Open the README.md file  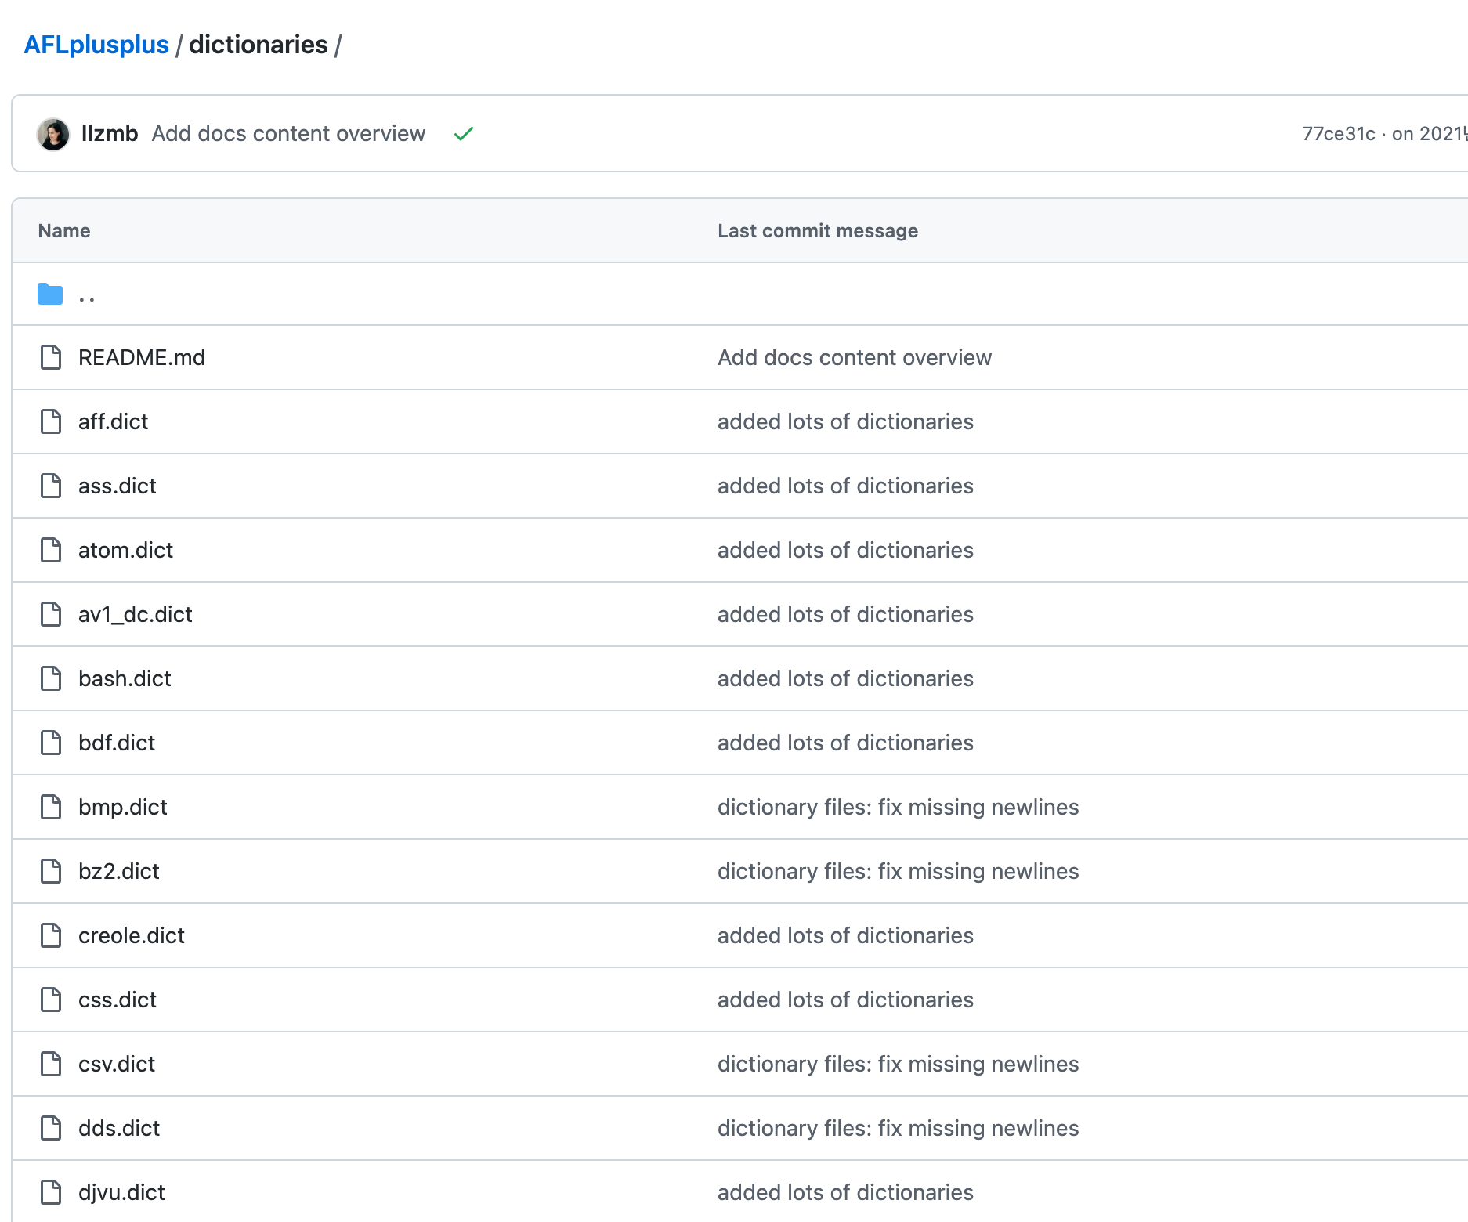tap(142, 357)
